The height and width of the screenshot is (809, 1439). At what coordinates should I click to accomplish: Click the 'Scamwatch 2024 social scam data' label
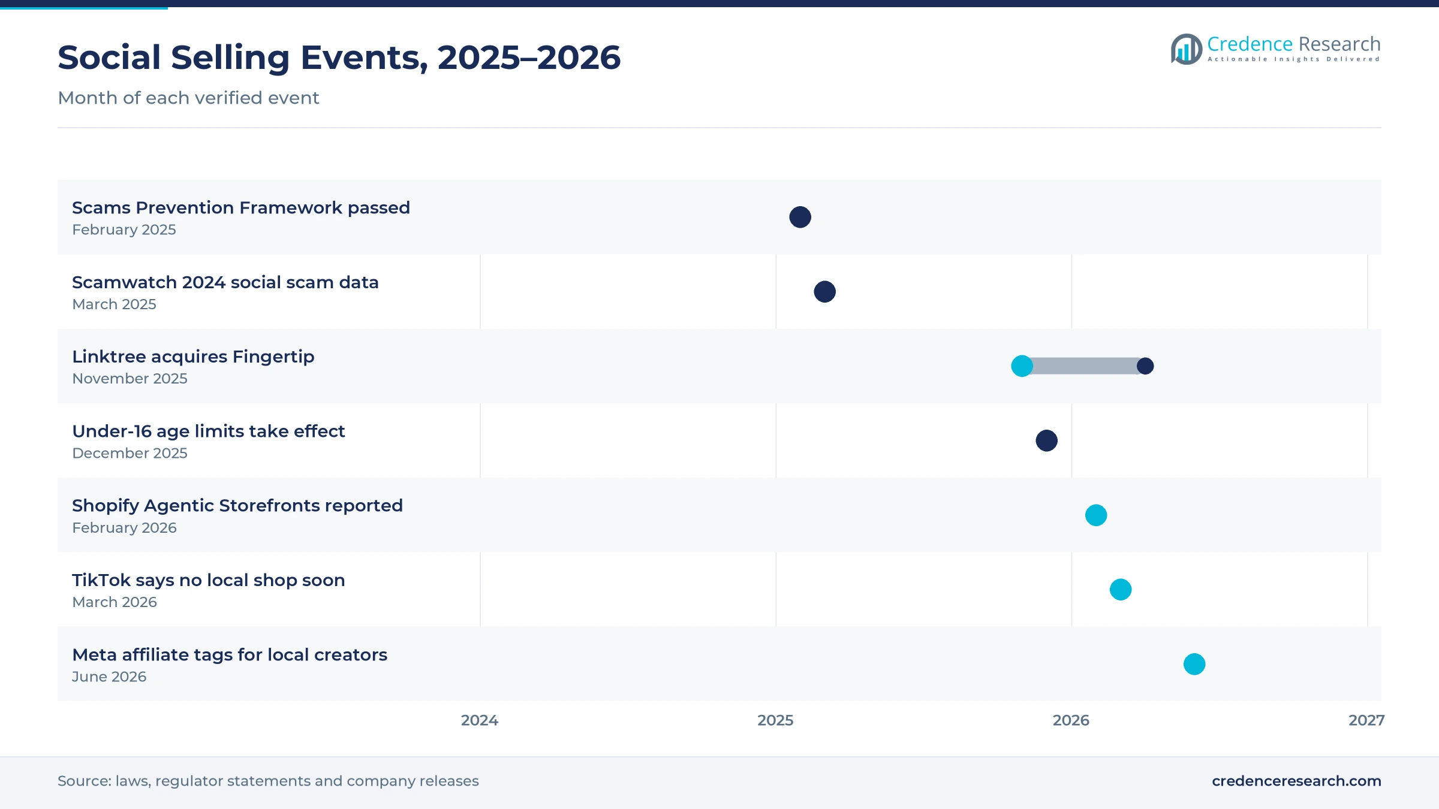[x=225, y=282]
